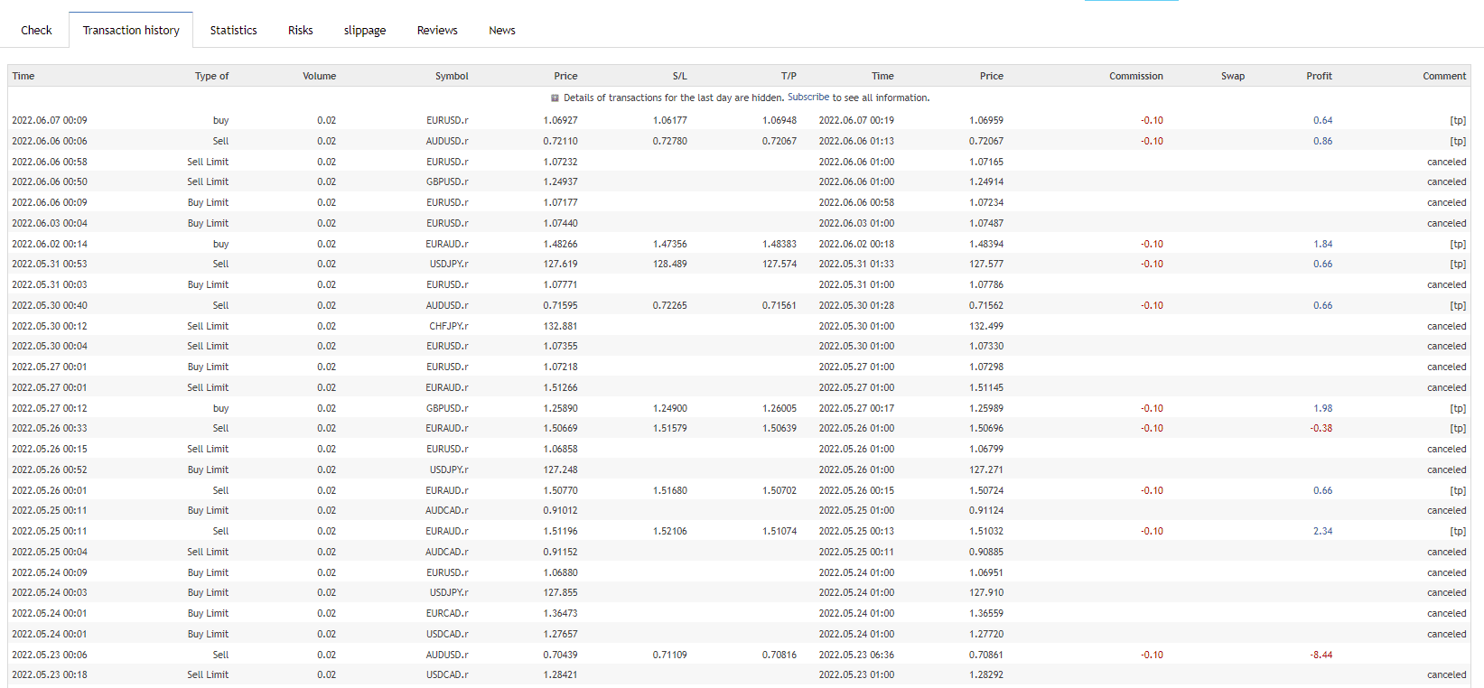This screenshot has width=1484, height=688.
Task: Select open time 2022.06.06 00:58
Action: coord(50,162)
